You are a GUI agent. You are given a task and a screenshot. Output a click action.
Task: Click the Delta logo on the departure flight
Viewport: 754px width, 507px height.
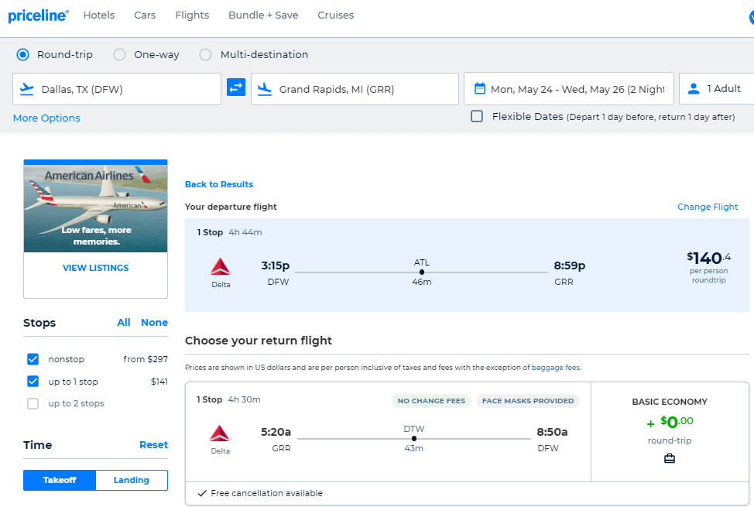tap(221, 267)
